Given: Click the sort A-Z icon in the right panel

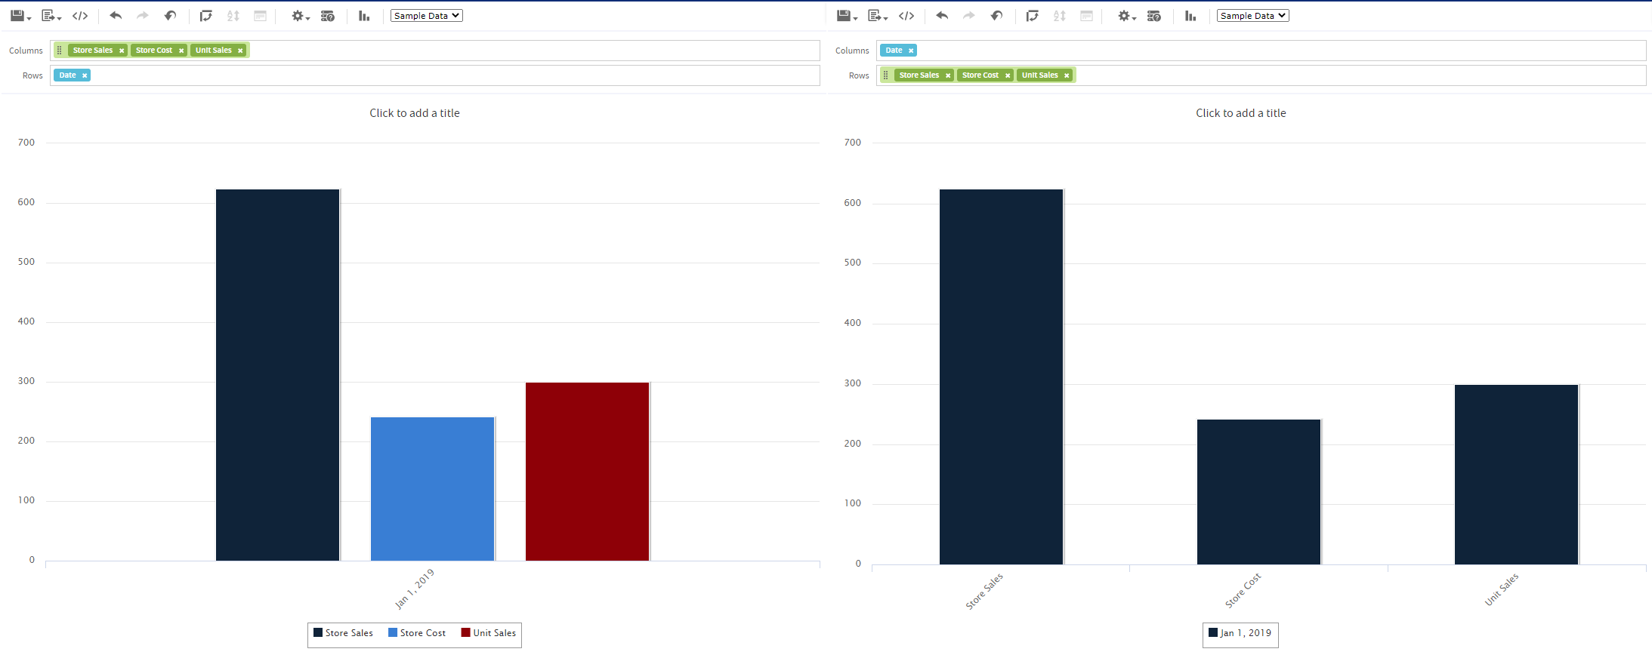Looking at the screenshot, I should (1060, 16).
